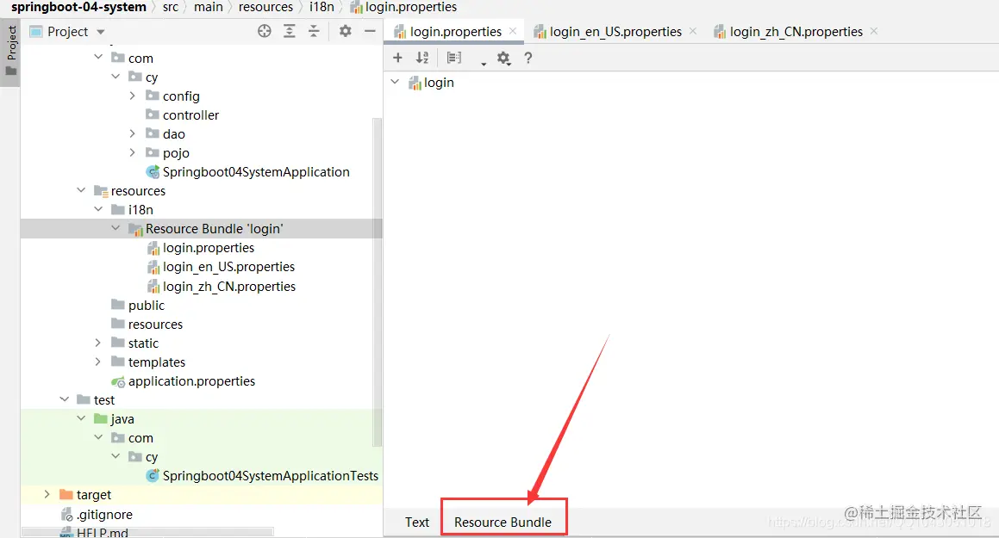Collapse the main resources folder
The image size is (999, 538).
click(x=81, y=190)
